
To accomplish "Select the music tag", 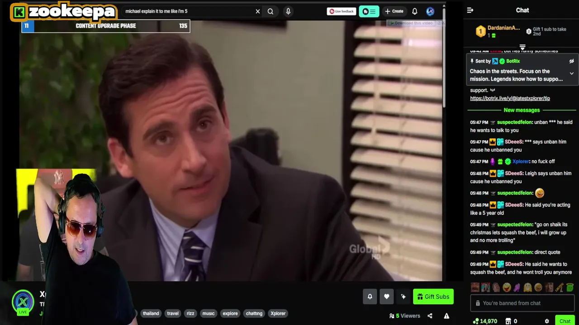I will (209, 313).
